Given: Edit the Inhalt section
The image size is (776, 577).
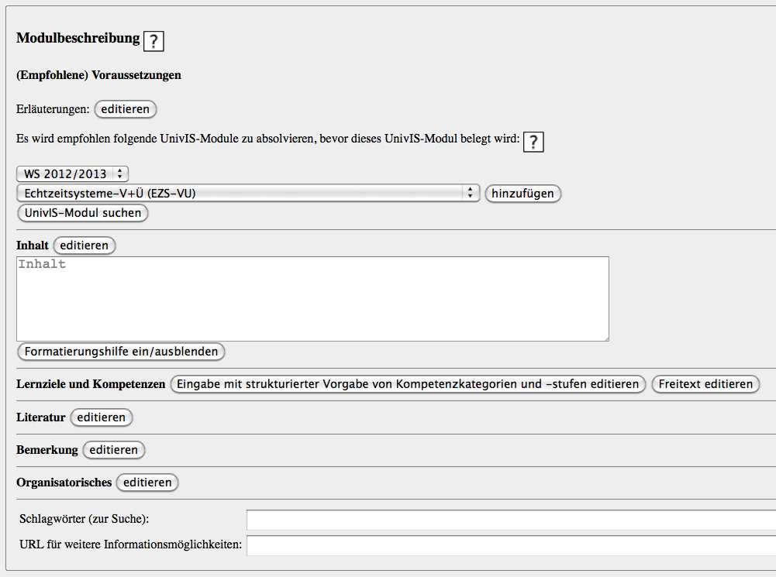Looking at the screenshot, I should [x=84, y=246].
